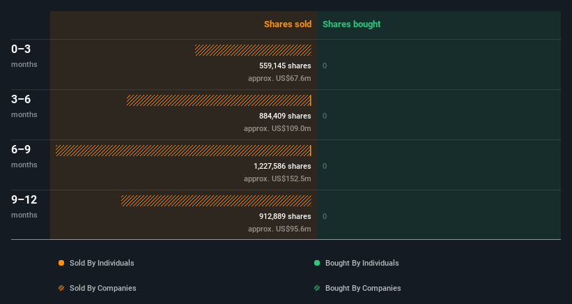
Task: Click the 9–12 months sold bar
Action: tap(216, 201)
